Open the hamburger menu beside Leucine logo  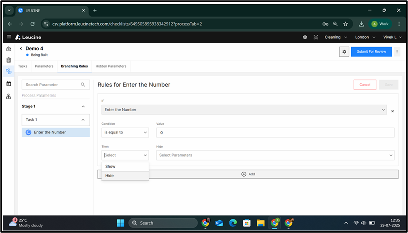[x=9, y=37]
